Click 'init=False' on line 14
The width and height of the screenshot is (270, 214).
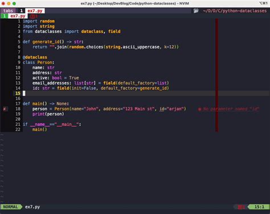tap(84, 88)
